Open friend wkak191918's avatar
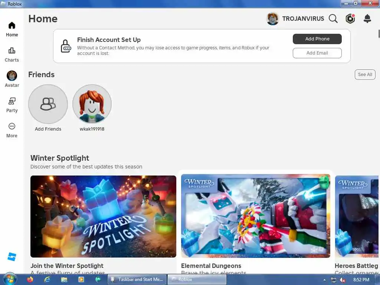This screenshot has width=380, height=285. [92, 104]
